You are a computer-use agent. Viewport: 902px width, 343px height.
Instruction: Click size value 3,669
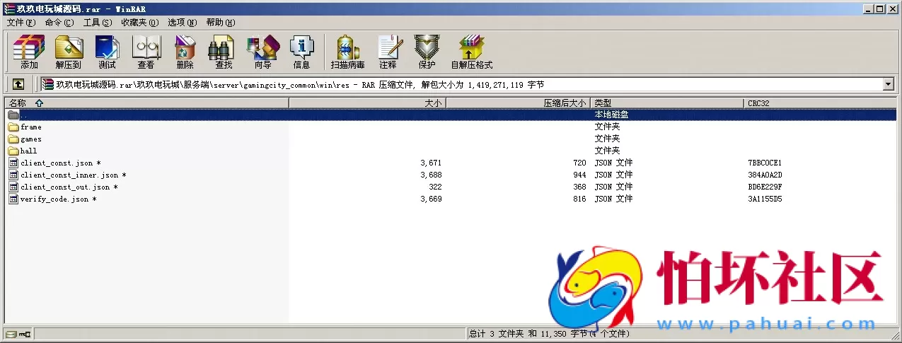(x=431, y=199)
